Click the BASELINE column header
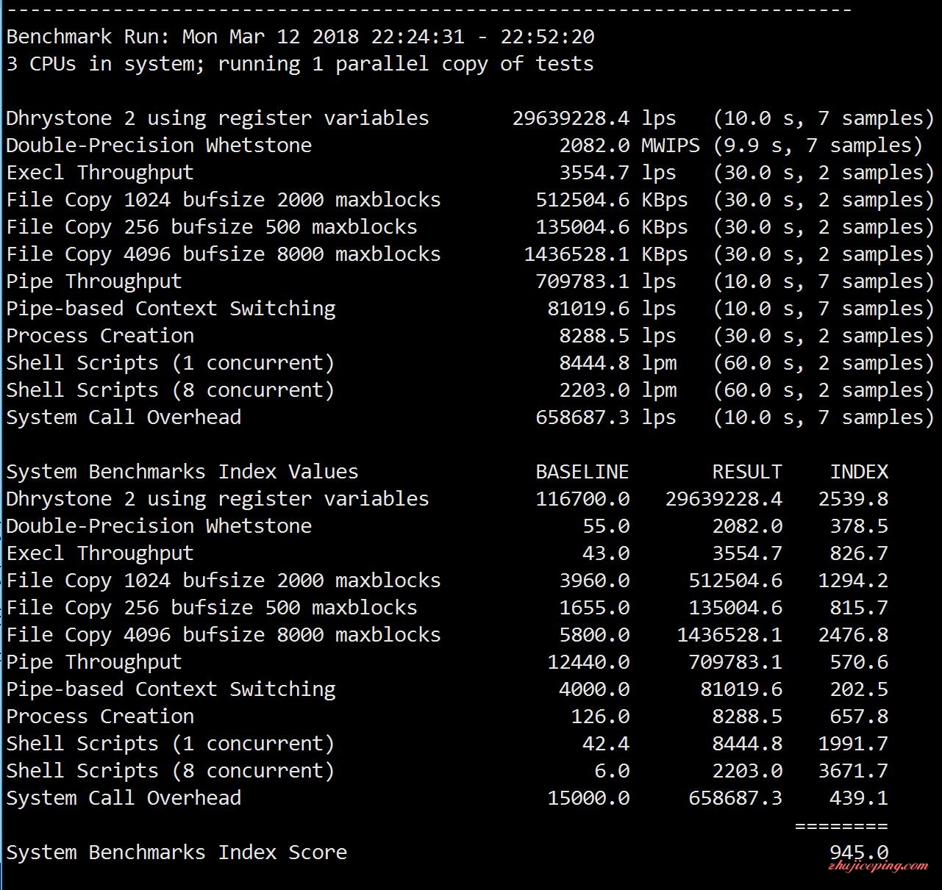 [582, 472]
